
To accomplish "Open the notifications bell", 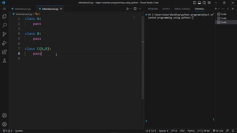I will click(233, 131).
